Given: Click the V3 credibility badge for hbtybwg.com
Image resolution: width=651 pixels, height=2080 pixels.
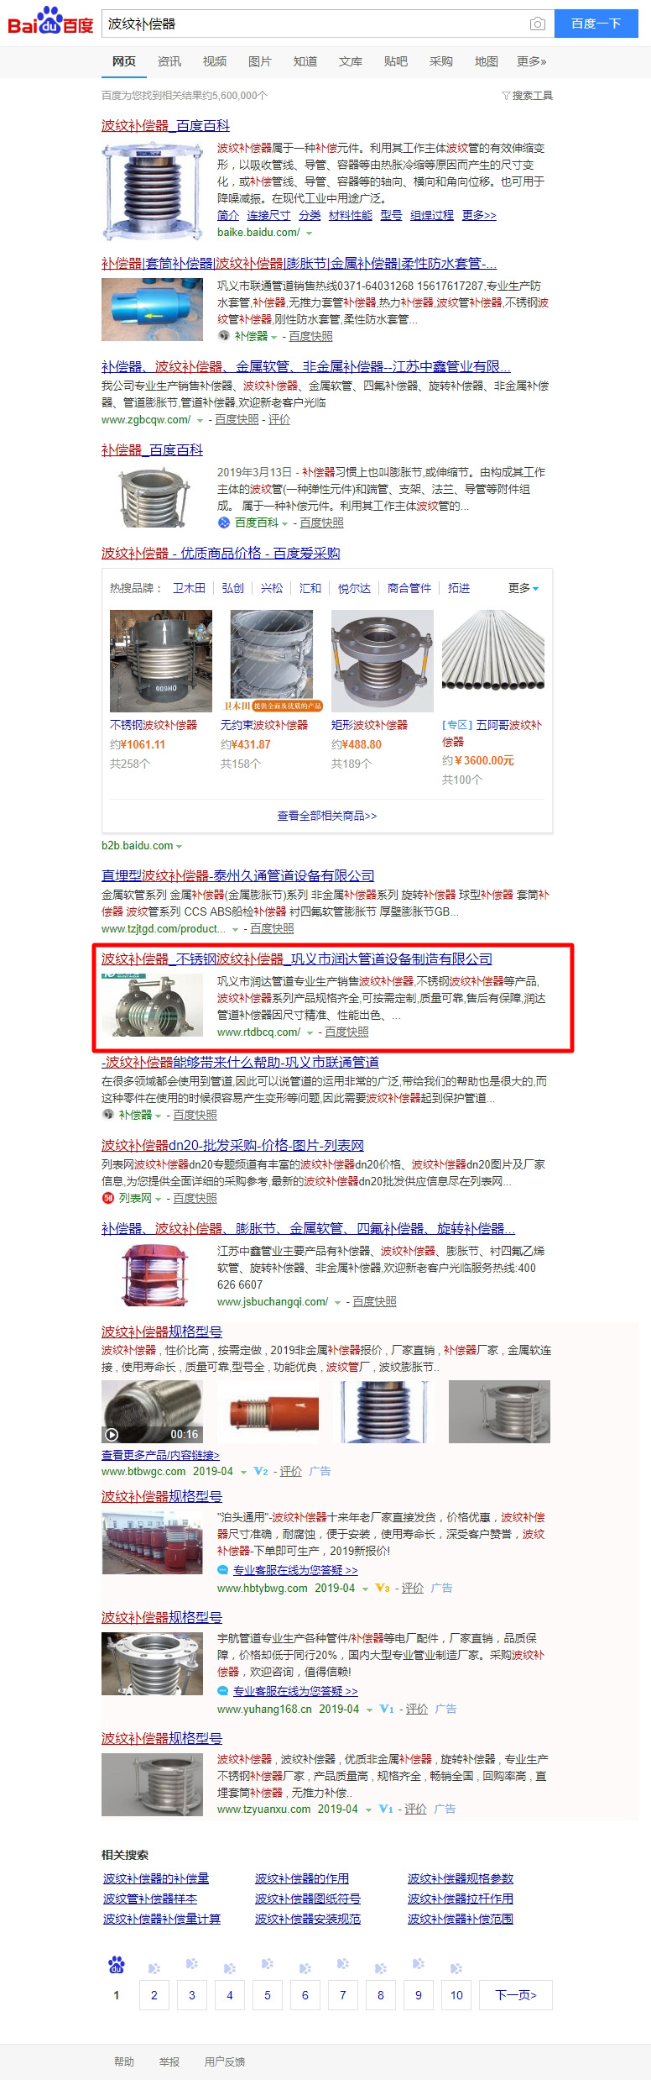Looking at the screenshot, I should click(x=383, y=1588).
